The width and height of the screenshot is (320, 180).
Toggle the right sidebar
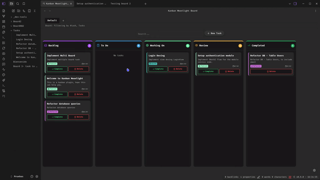click(295, 4)
